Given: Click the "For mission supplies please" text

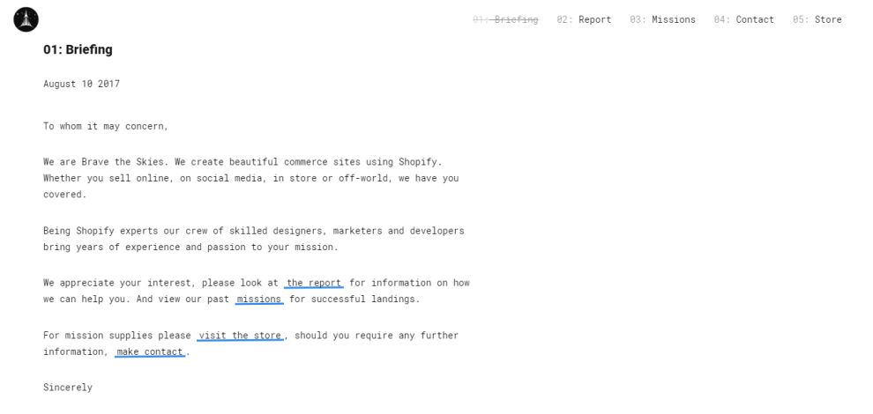Looking at the screenshot, I should pyautogui.click(x=116, y=336).
